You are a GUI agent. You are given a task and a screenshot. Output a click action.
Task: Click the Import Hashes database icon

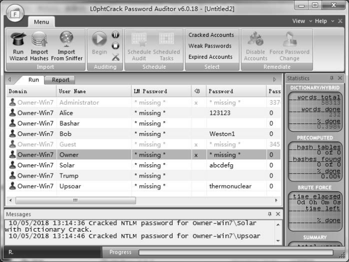point(39,39)
